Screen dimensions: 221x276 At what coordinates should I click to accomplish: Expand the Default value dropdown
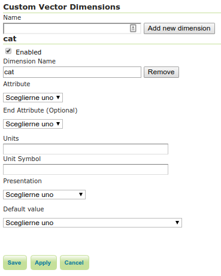[92, 223]
